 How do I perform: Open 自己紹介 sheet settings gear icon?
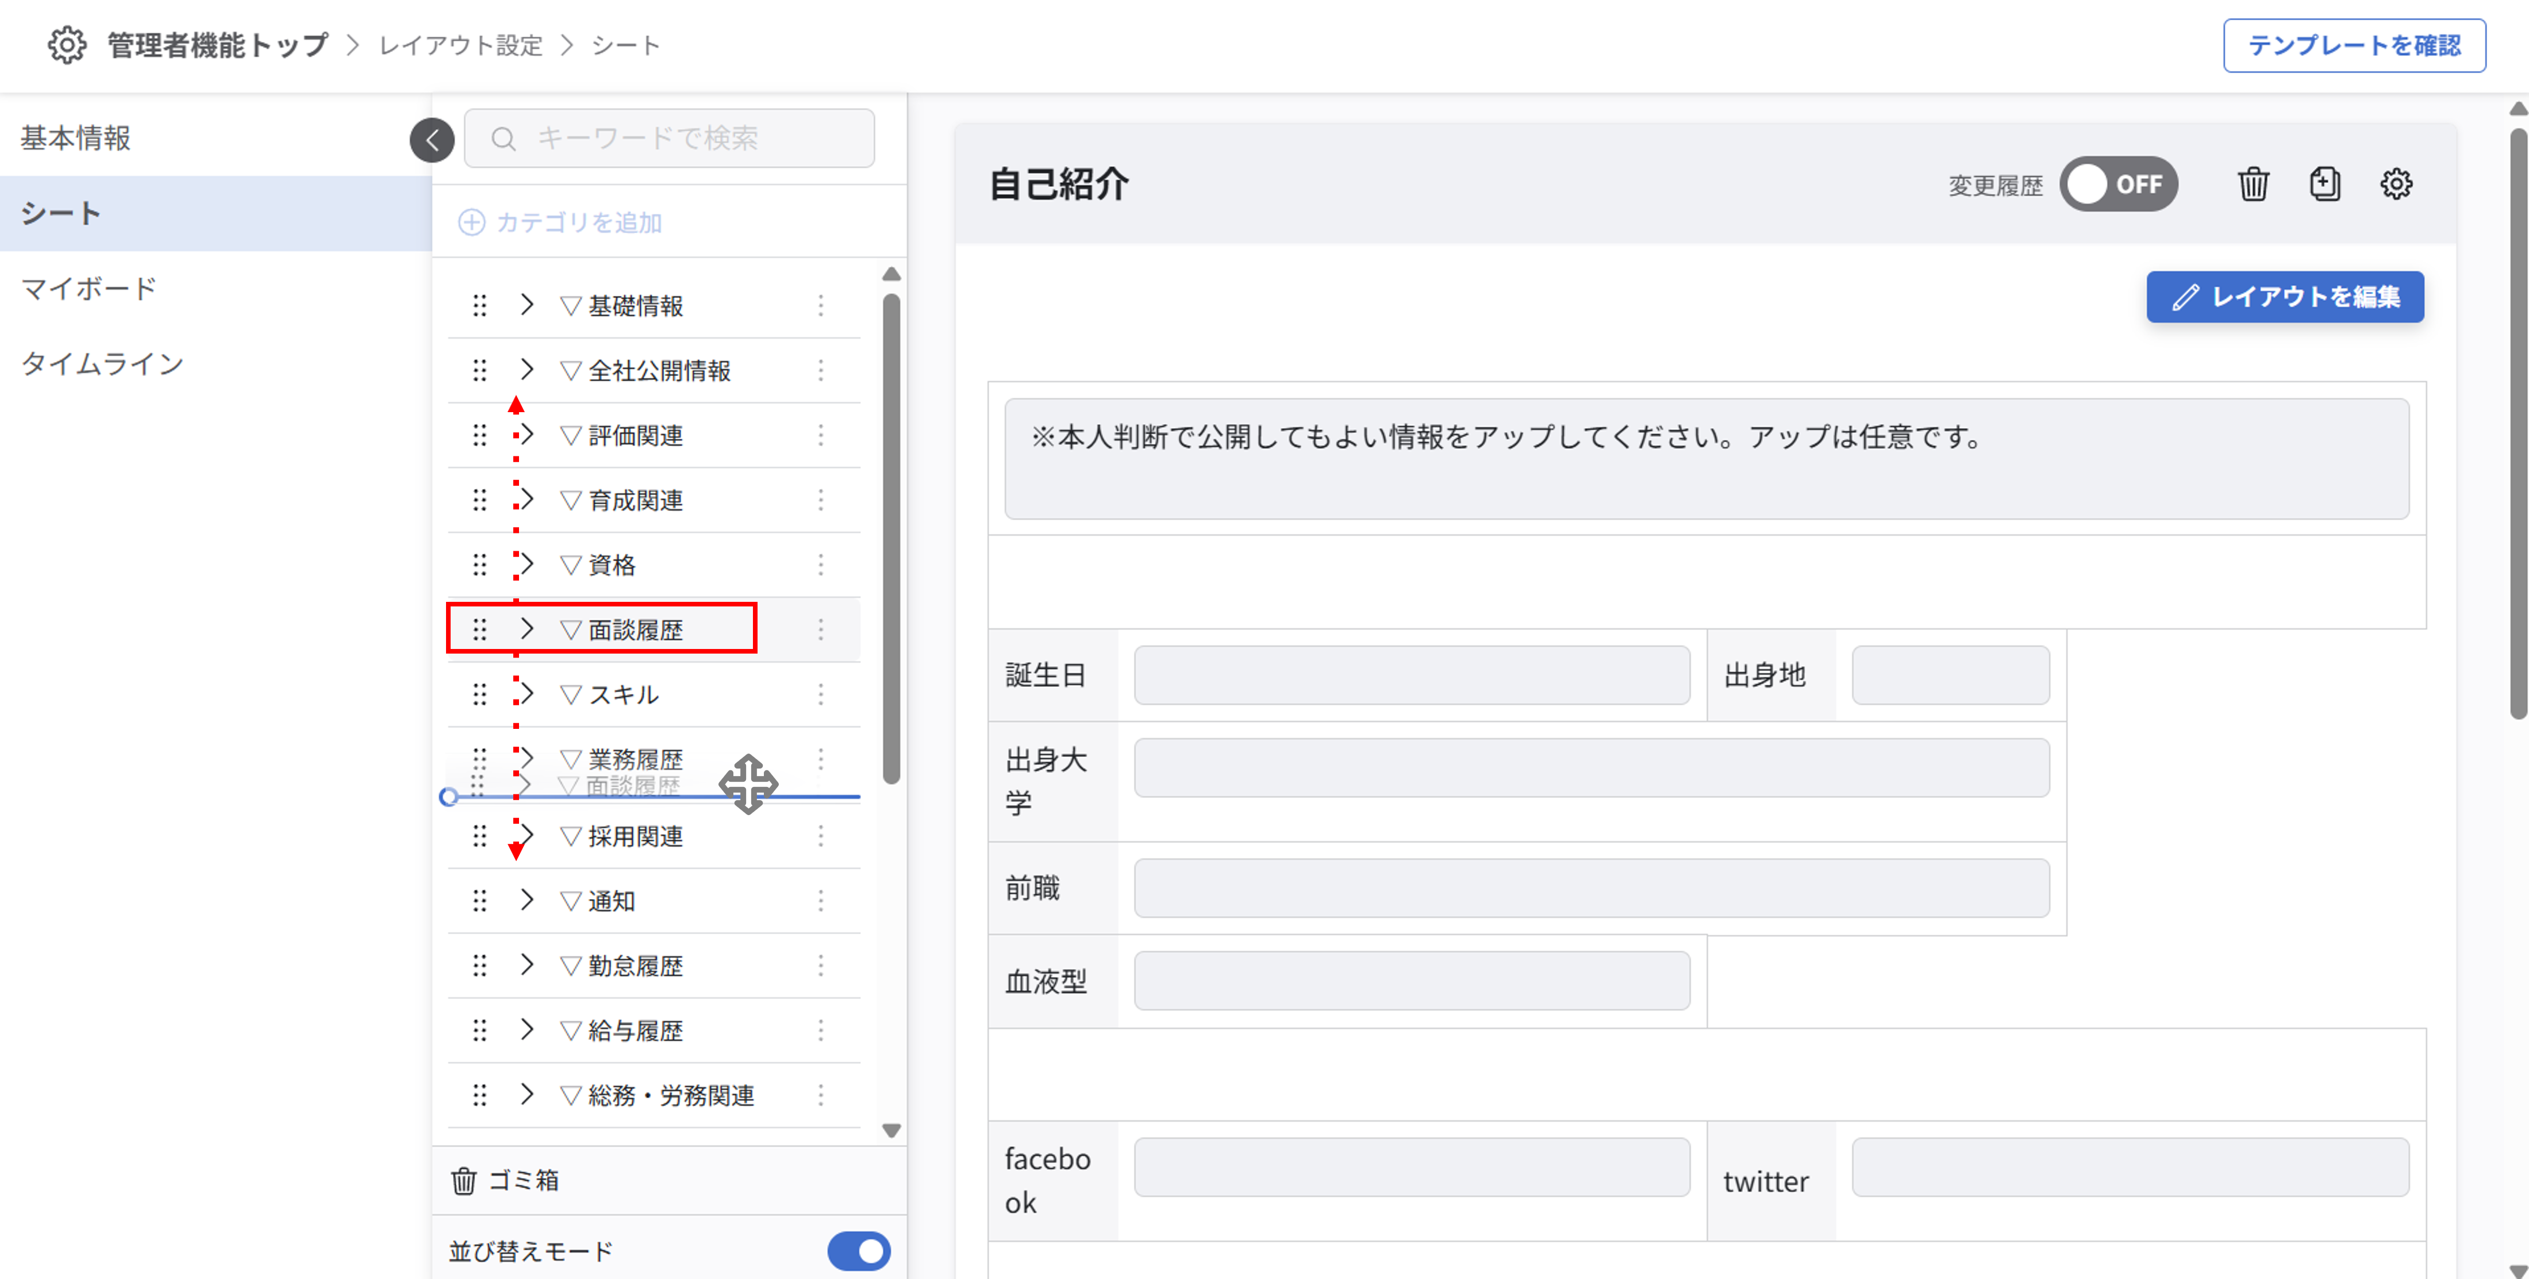tap(2396, 183)
